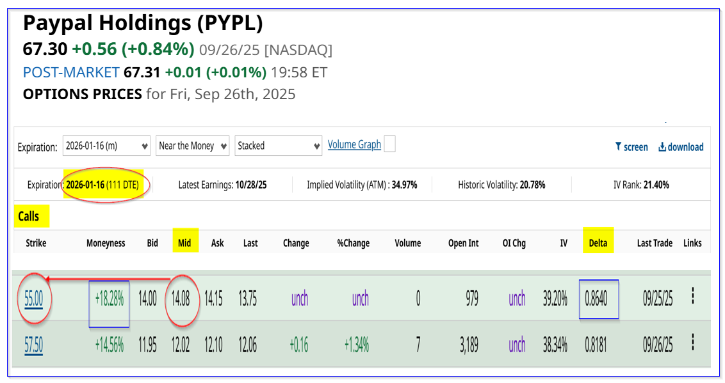Click the Volume Graph link
The image size is (725, 383).
coord(354,145)
